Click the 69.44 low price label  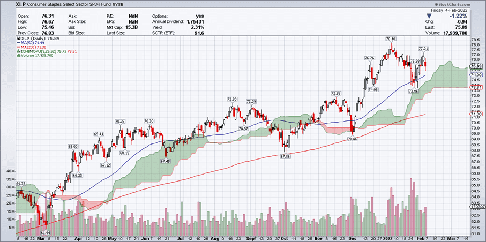(353, 140)
